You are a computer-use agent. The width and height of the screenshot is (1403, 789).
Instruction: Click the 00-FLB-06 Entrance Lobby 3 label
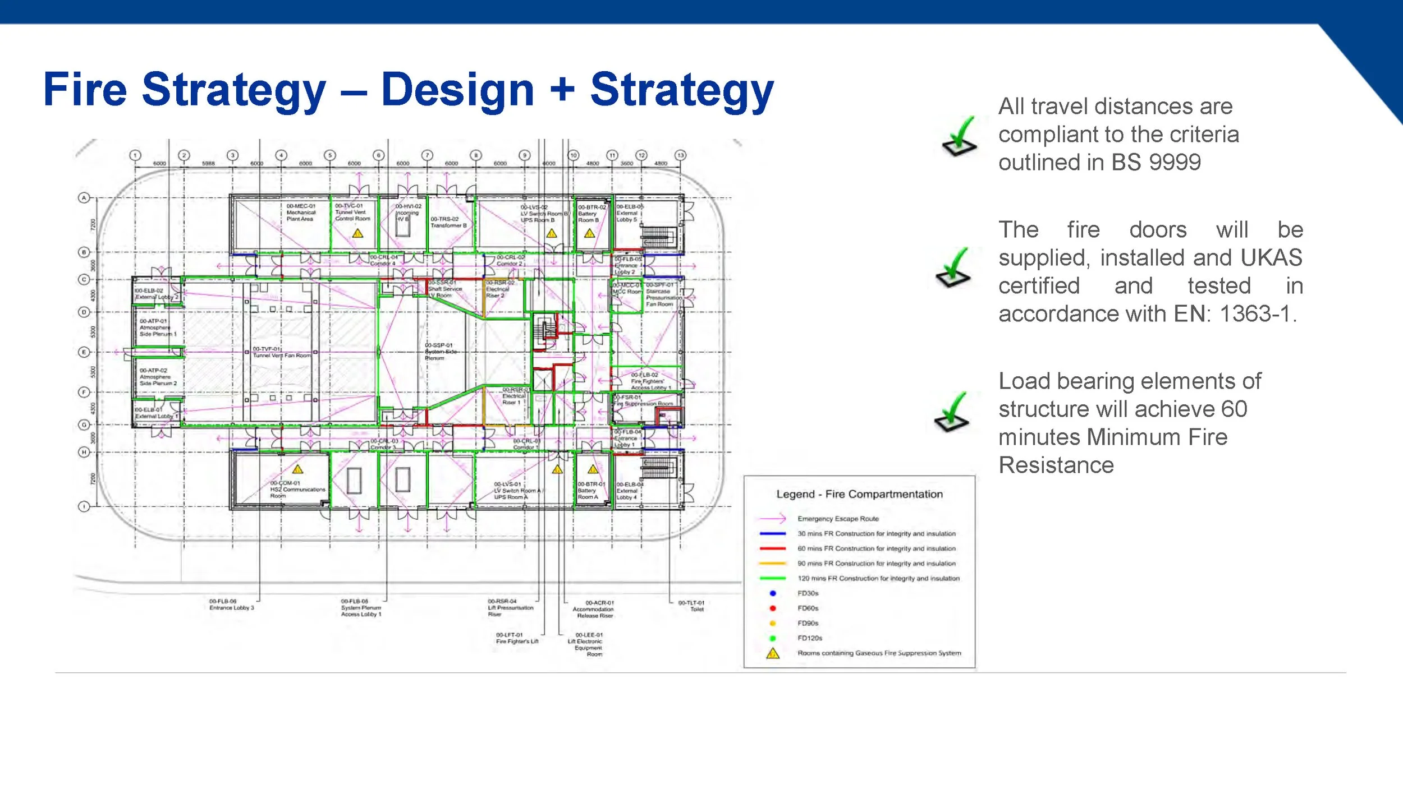(x=231, y=605)
